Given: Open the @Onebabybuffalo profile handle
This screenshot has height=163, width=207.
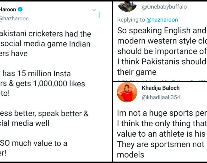Looking at the screenshot, I should coord(164,7).
